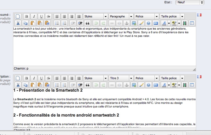Open help icon in résumé editor toolbar

point(148,23)
